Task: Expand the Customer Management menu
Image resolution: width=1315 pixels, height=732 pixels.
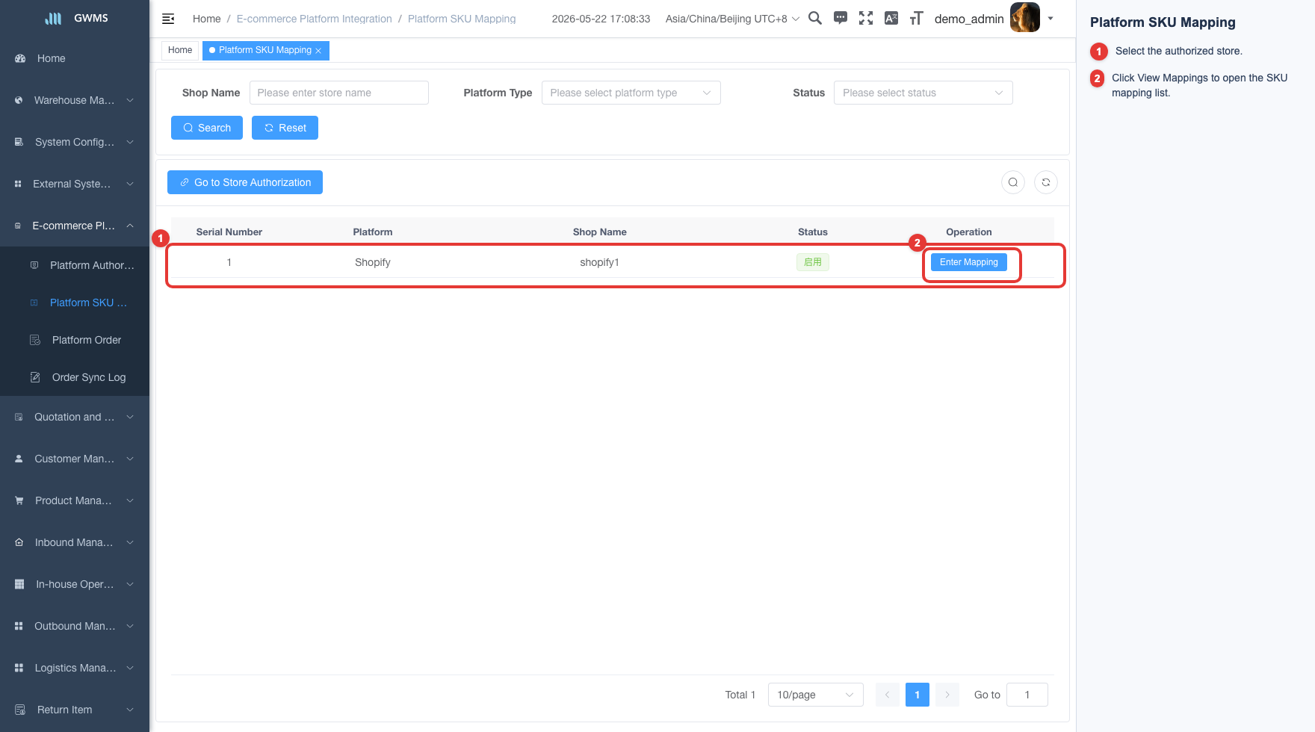Action: click(75, 459)
